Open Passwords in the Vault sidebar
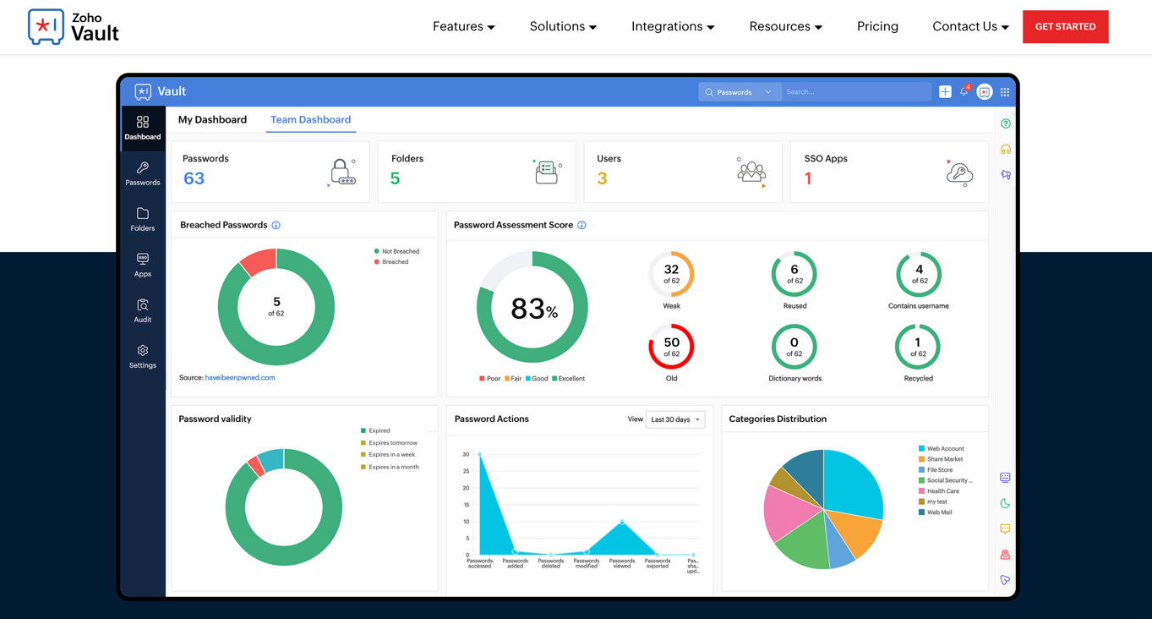 [x=142, y=174]
